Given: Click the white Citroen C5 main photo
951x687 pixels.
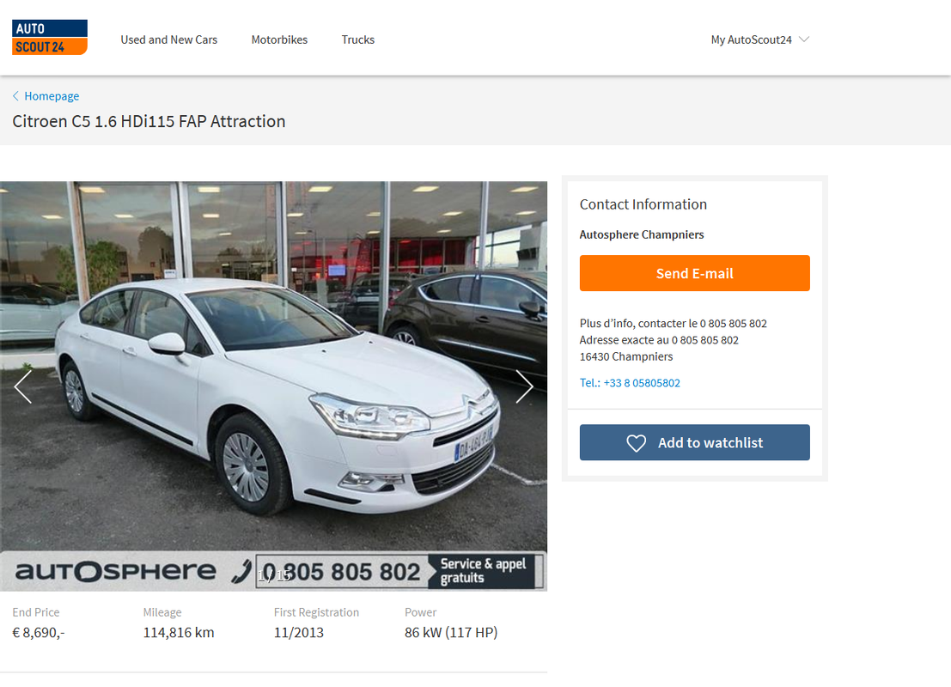Looking at the screenshot, I should coord(273,386).
